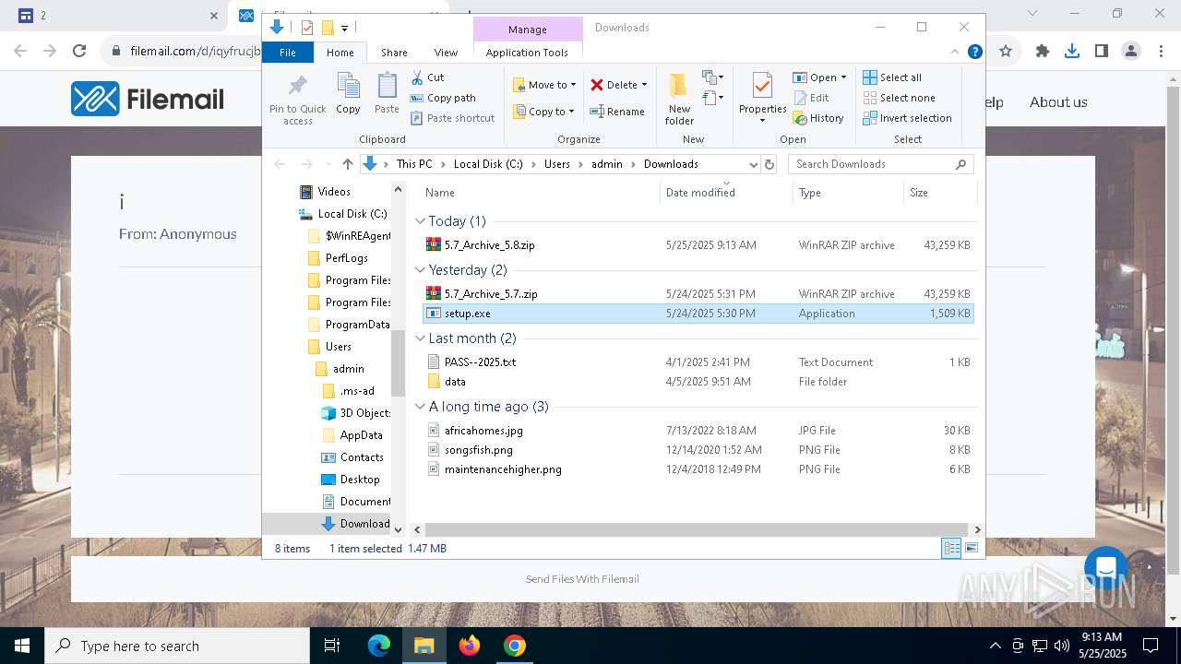Select 5.7_Archive_5.8.zip file
This screenshot has width=1181, height=664.
point(697,245)
